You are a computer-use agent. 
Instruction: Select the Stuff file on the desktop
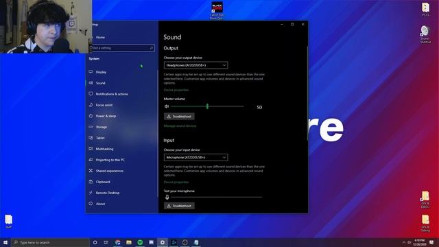(x=8, y=222)
